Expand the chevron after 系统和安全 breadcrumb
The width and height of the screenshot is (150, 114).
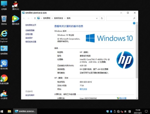[65, 18]
